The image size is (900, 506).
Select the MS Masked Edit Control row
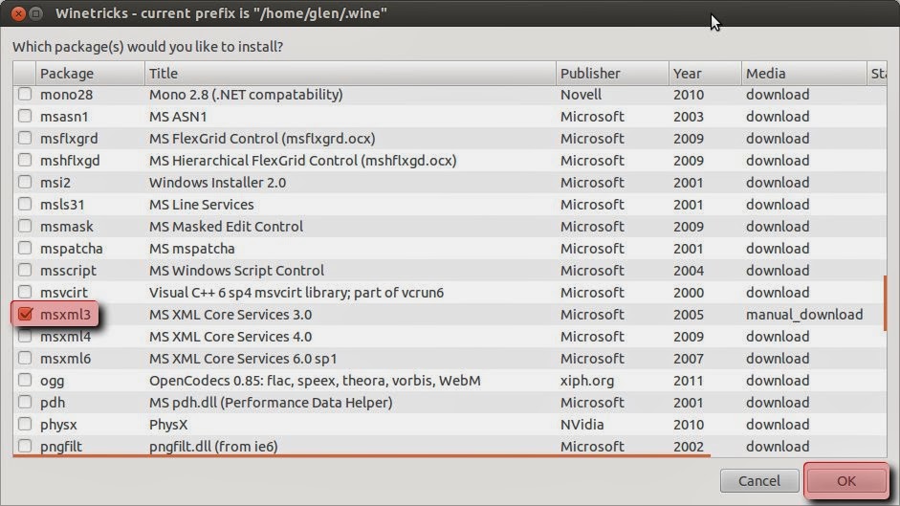(226, 227)
